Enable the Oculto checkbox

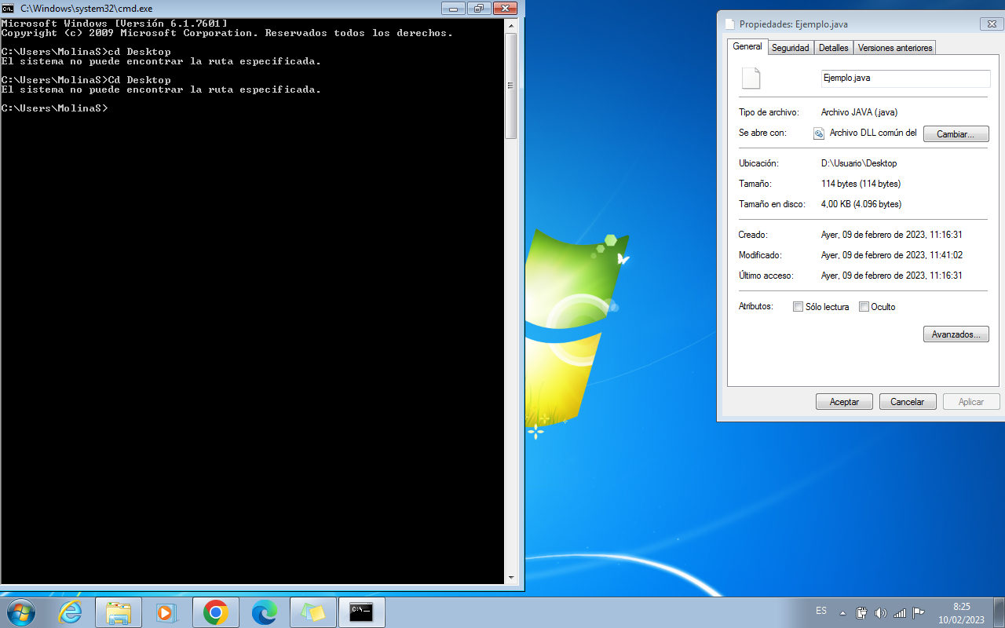[x=864, y=307]
